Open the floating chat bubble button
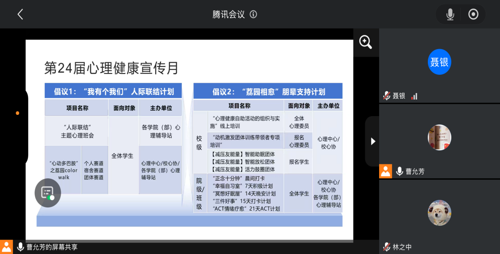This screenshot has height=254, width=500. tap(47, 193)
